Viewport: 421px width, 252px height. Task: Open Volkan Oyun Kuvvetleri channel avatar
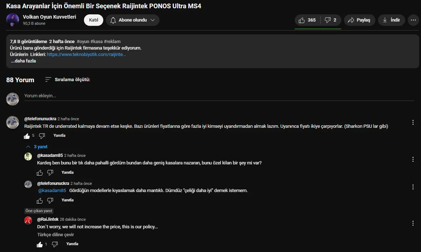point(13,20)
